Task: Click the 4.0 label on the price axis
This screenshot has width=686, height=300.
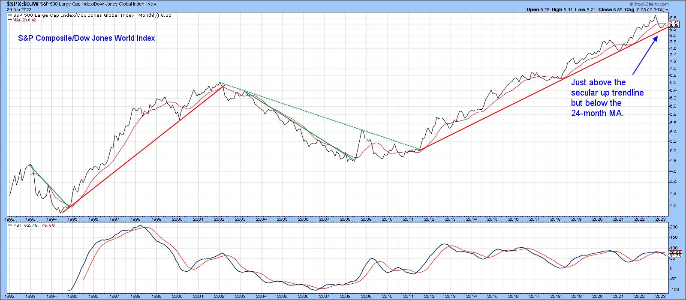Action: point(673,206)
